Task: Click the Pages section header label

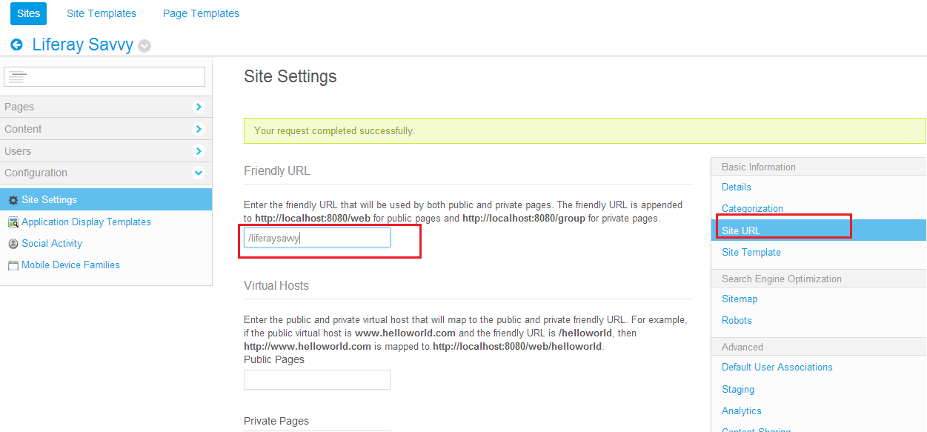Action: click(19, 107)
